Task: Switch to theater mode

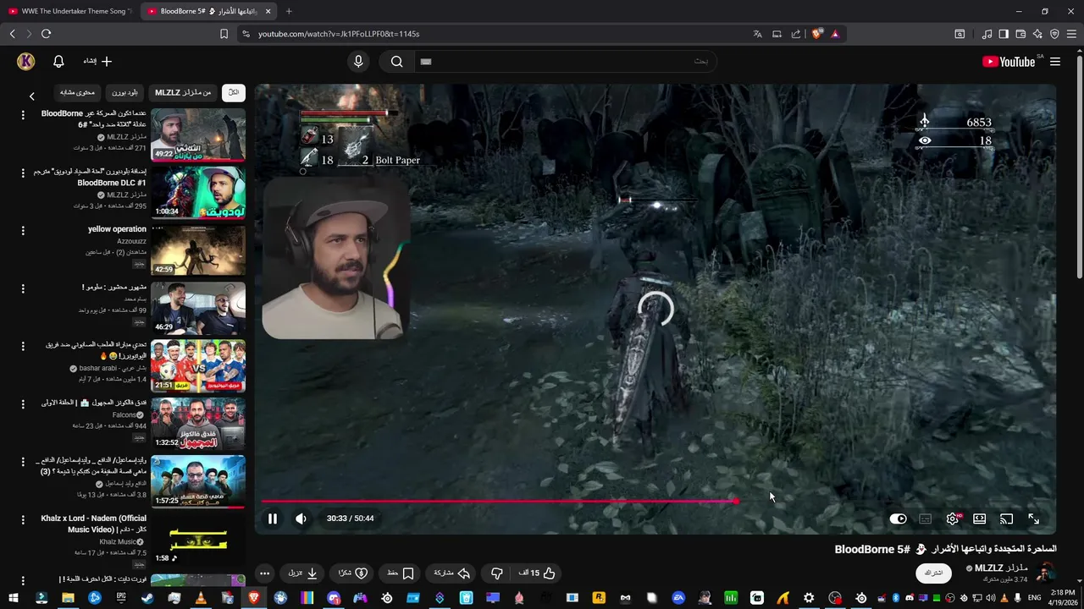Action: [979, 518]
